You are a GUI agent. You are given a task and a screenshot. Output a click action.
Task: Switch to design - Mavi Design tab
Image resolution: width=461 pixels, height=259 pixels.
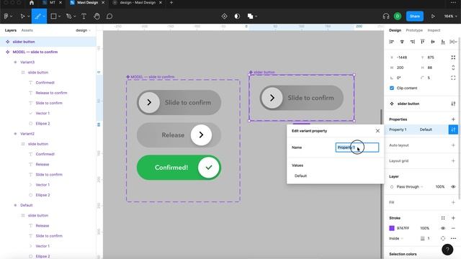[138, 3]
